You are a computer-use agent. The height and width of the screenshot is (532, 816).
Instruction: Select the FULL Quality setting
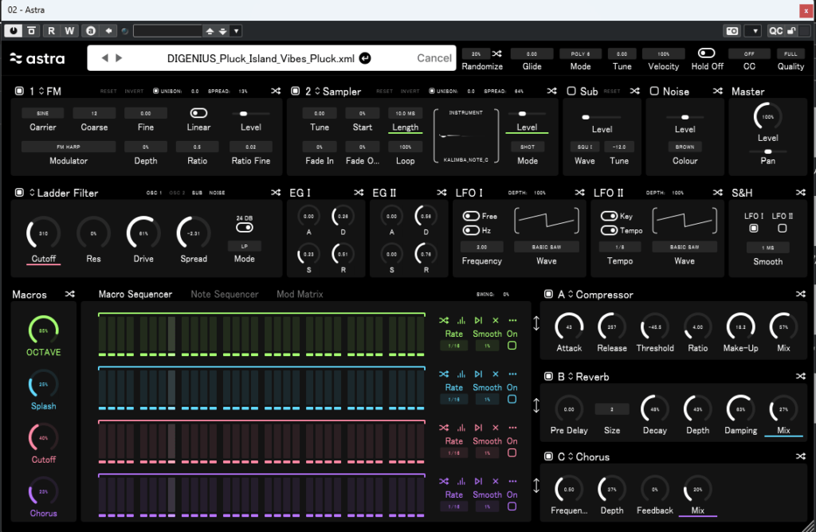790,53
